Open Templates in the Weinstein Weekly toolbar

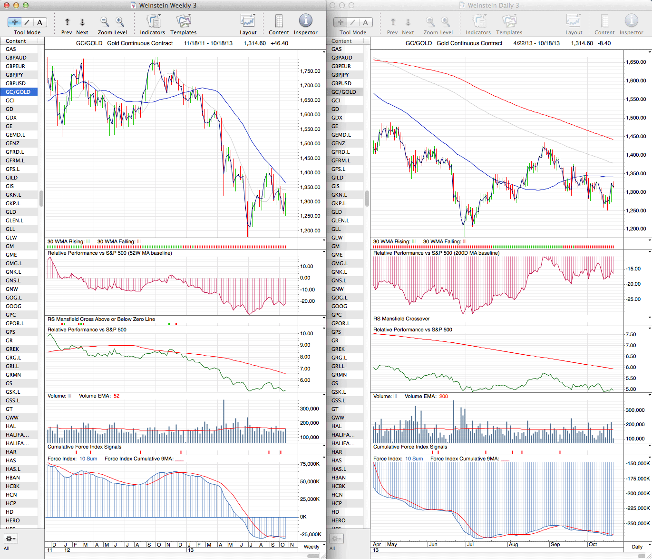pyautogui.click(x=183, y=21)
